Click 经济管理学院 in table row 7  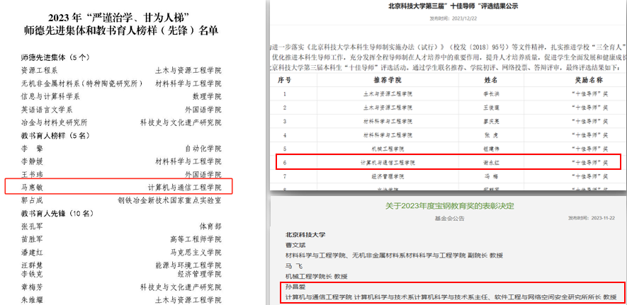(388, 176)
